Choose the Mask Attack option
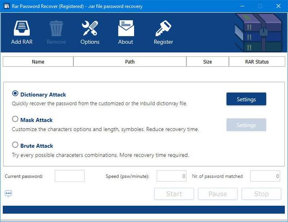This screenshot has width=288, height=222. point(15,120)
